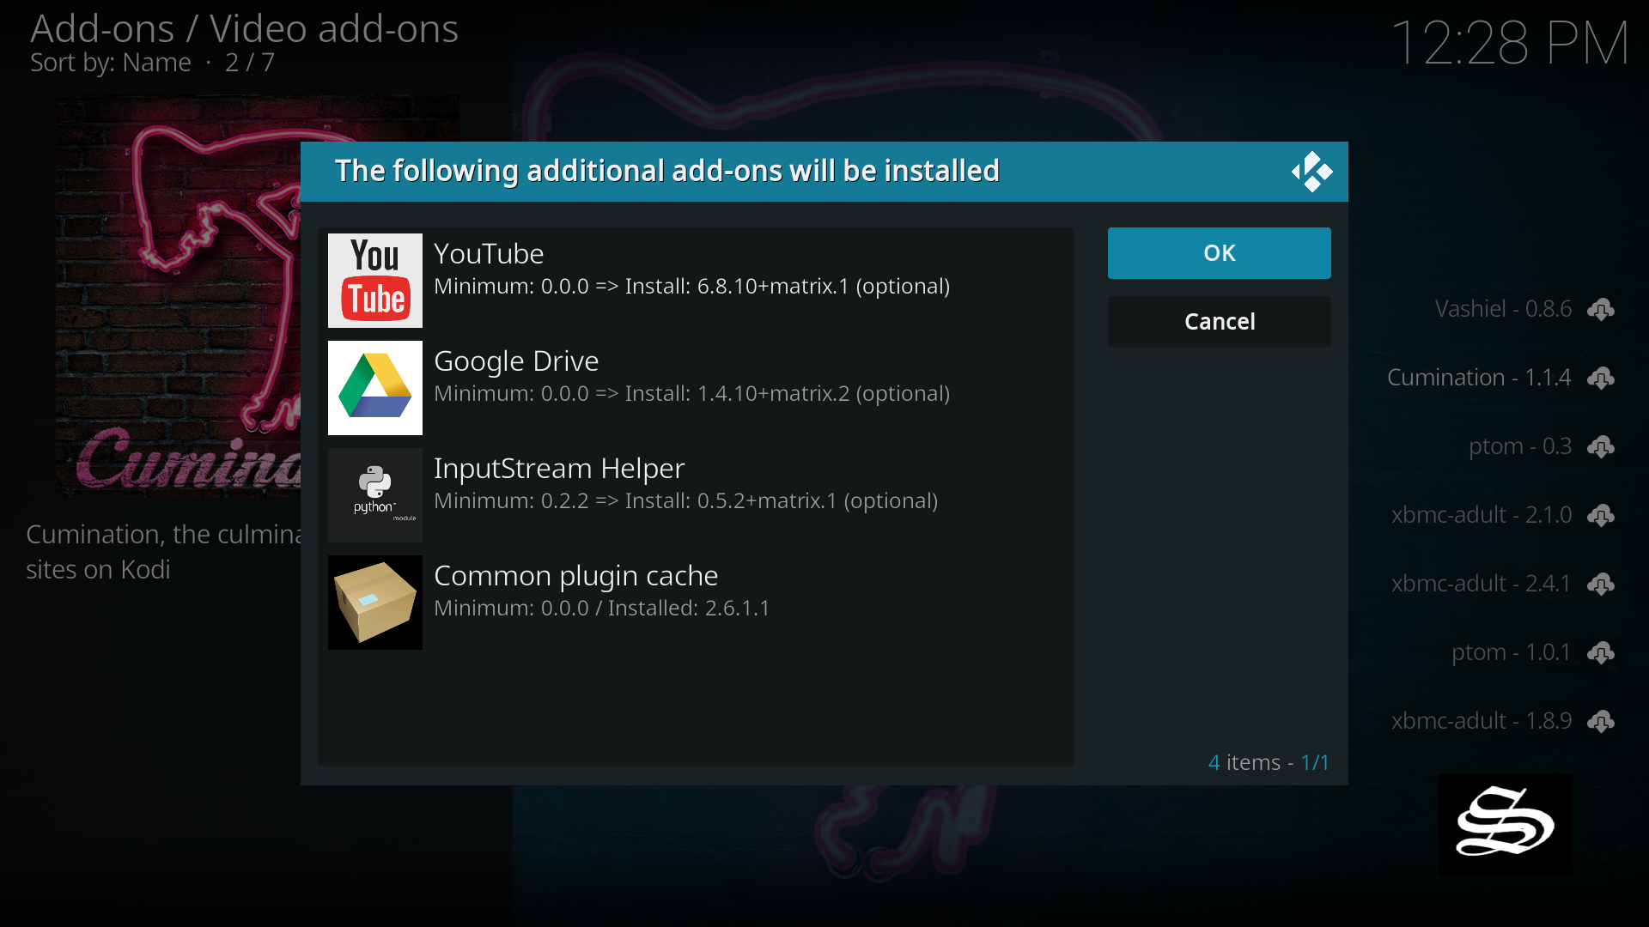Click the YouTube add-on icon
1649x927 pixels.
click(374, 281)
